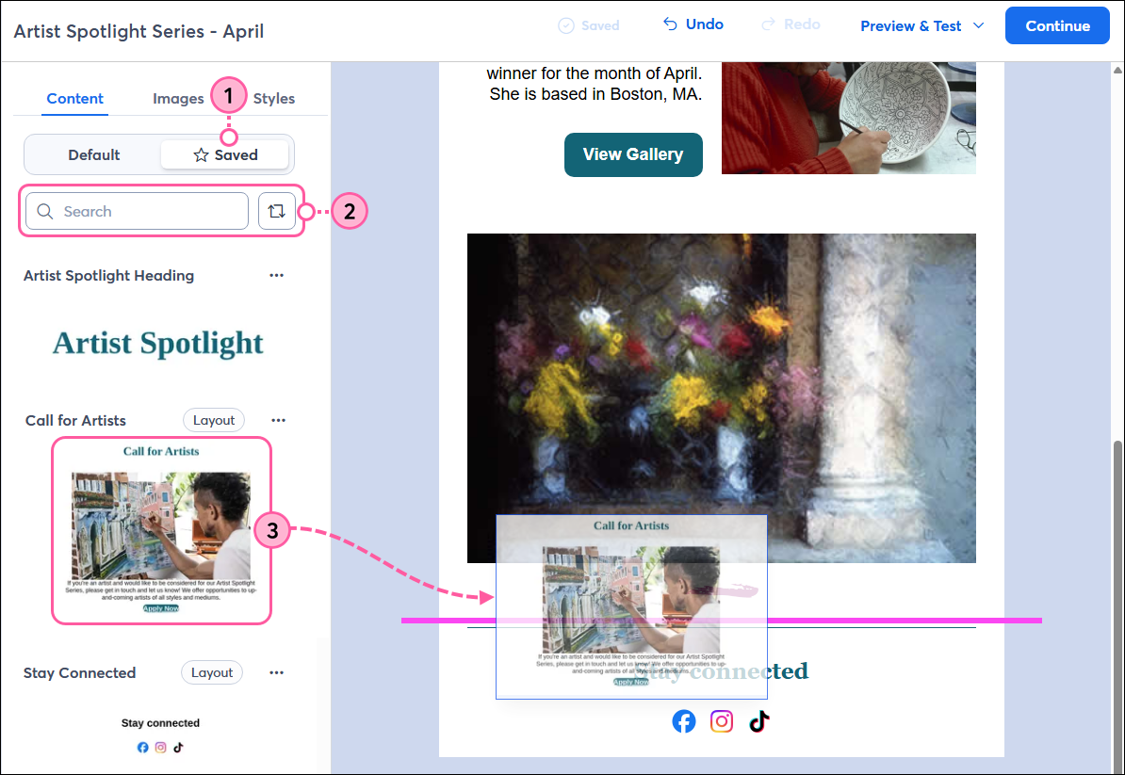Open the Call for Artists ellipsis menu
Screen dimensions: 1125x775
pos(278,420)
